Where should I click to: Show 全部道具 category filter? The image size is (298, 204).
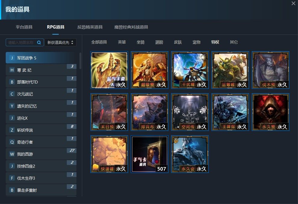click(99, 42)
